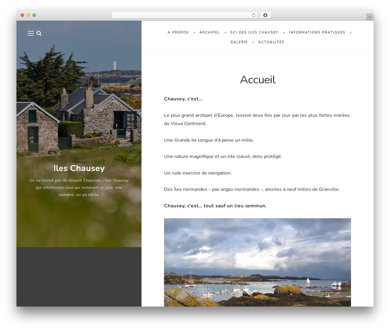Click the text "Chausey, c'est…"
Viewport: 390px width, 330px height.
(x=183, y=99)
